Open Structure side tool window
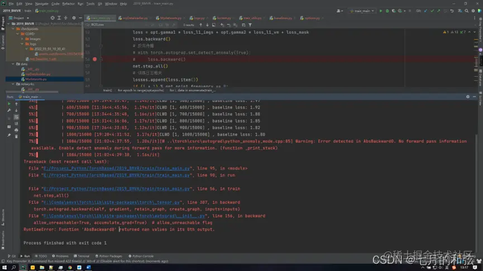Image resolution: width=483 pixels, height=271 pixels. [x=3, y=217]
